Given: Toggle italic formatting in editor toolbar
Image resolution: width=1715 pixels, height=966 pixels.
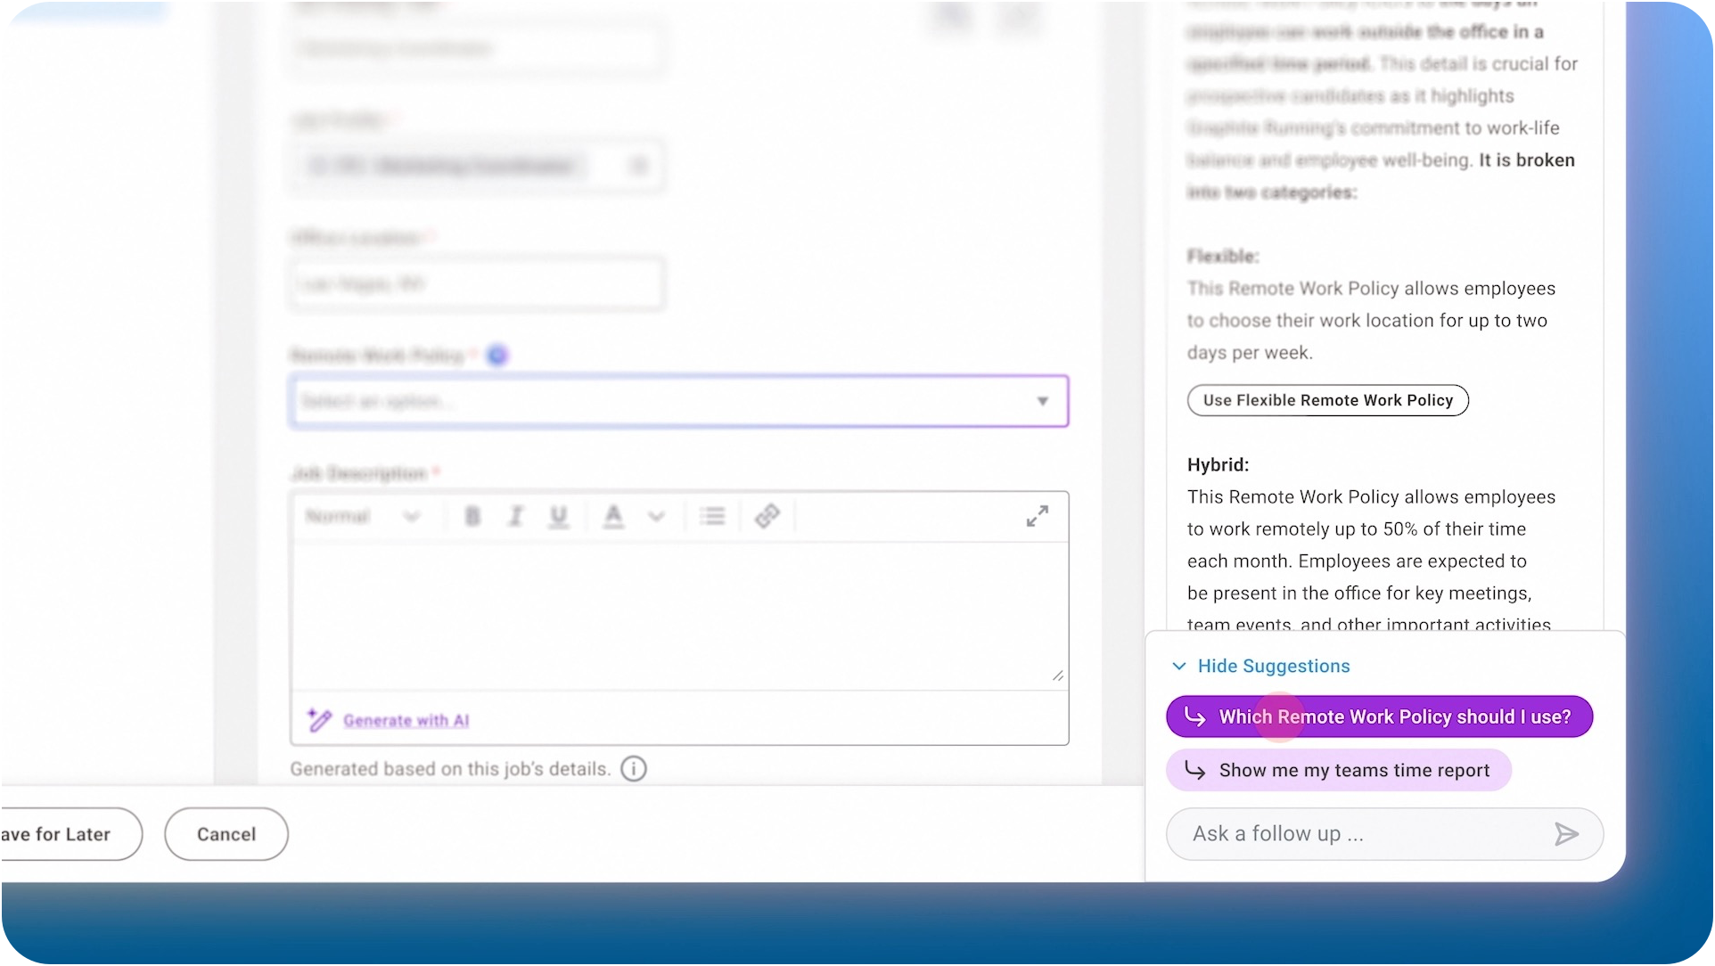Looking at the screenshot, I should [515, 516].
